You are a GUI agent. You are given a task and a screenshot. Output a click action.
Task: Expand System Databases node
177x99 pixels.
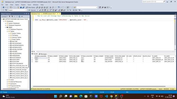tap(6, 23)
